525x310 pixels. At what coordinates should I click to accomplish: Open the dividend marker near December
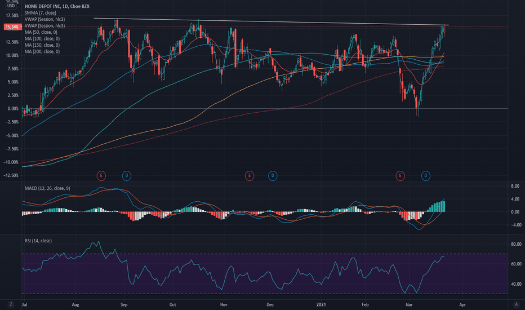(273, 176)
